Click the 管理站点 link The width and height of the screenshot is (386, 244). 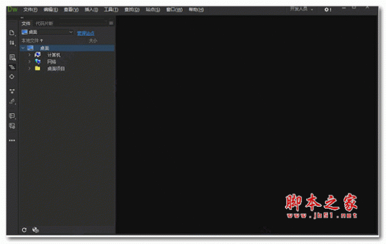click(86, 33)
